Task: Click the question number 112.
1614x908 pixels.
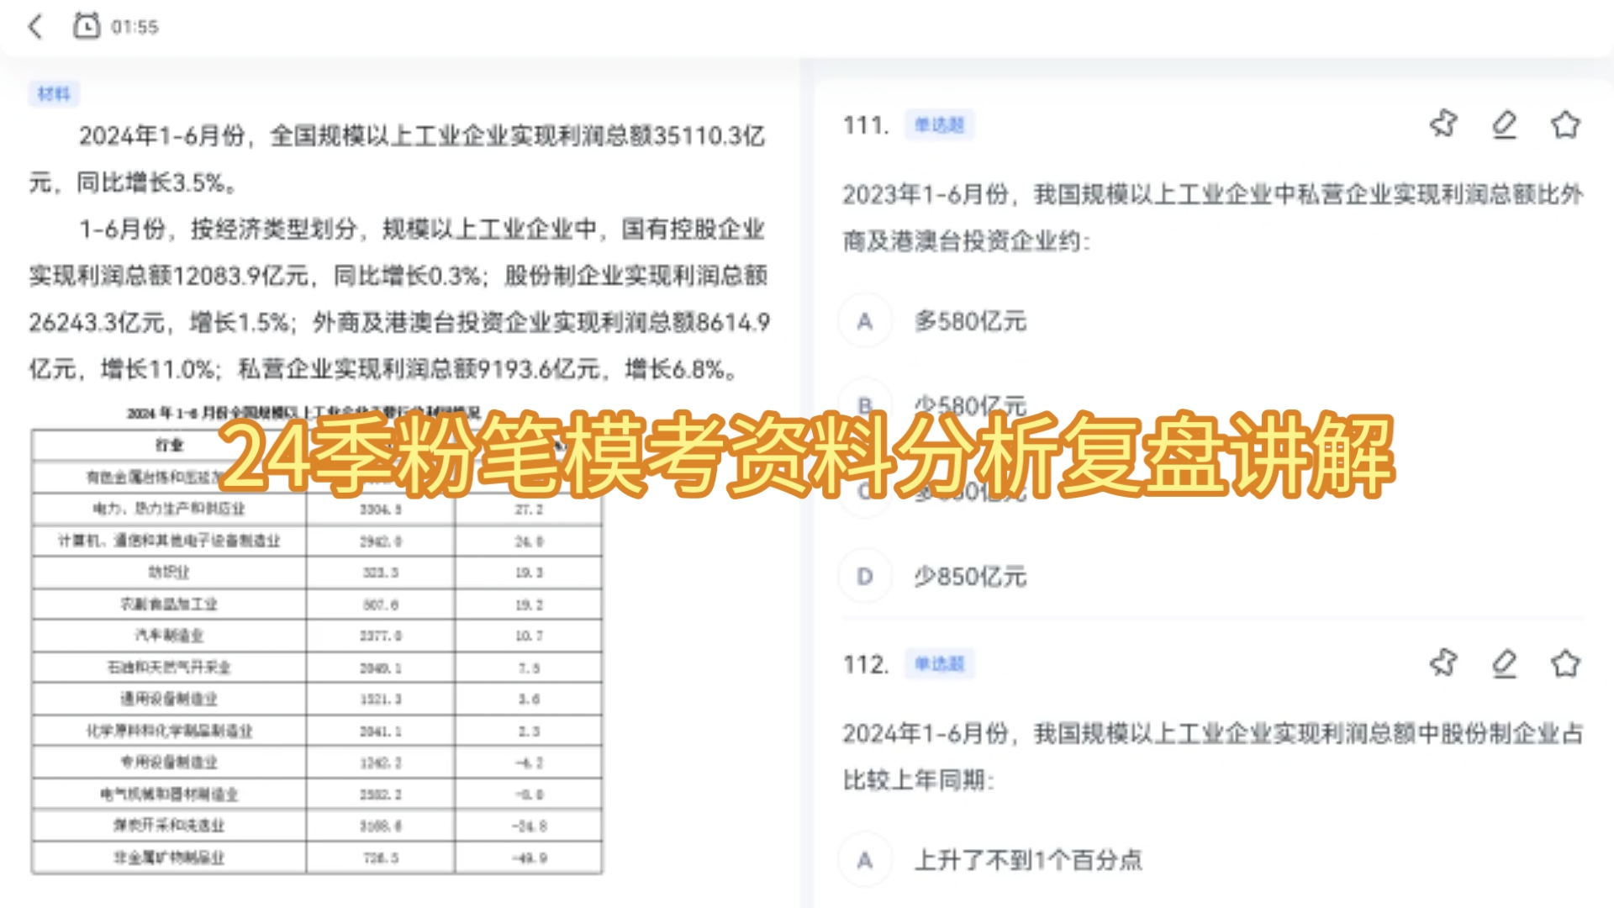Action: coord(865,664)
